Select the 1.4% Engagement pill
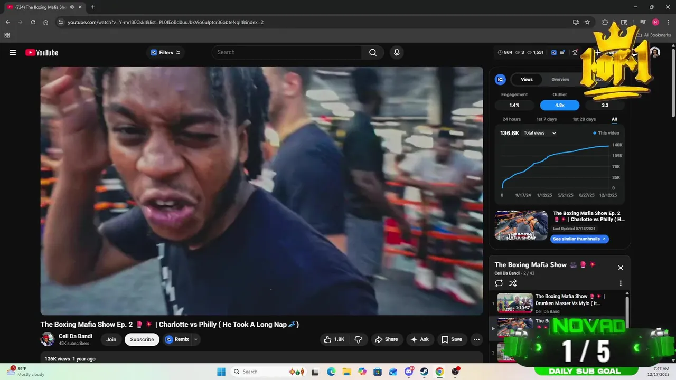The height and width of the screenshot is (380, 676). click(514, 105)
